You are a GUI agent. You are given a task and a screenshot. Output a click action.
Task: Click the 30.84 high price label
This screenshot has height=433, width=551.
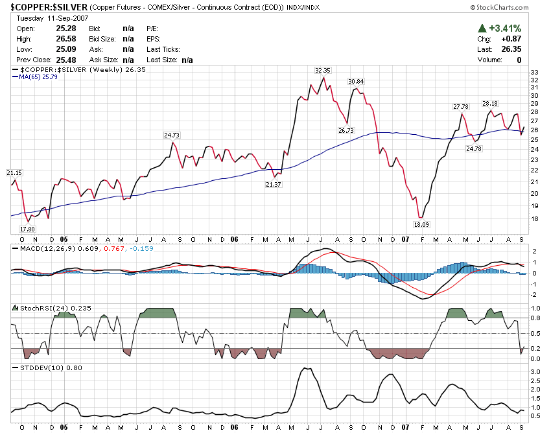tap(356, 82)
